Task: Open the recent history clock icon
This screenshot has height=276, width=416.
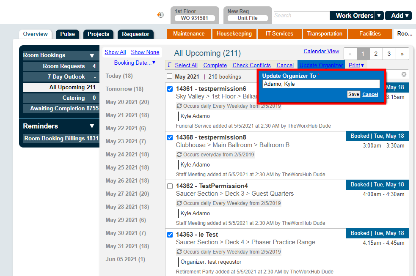Action: pyautogui.click(x=160, y=15)
